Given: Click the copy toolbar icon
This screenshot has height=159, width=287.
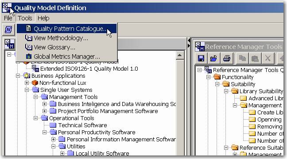Looking at the screenshot, I should (x=242, y=58).
